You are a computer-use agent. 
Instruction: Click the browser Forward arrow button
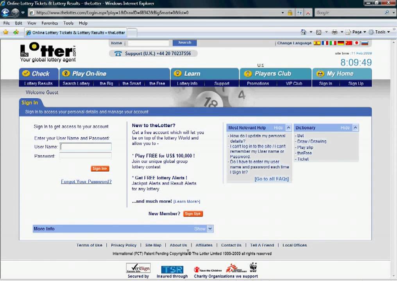tap(16, 12)
